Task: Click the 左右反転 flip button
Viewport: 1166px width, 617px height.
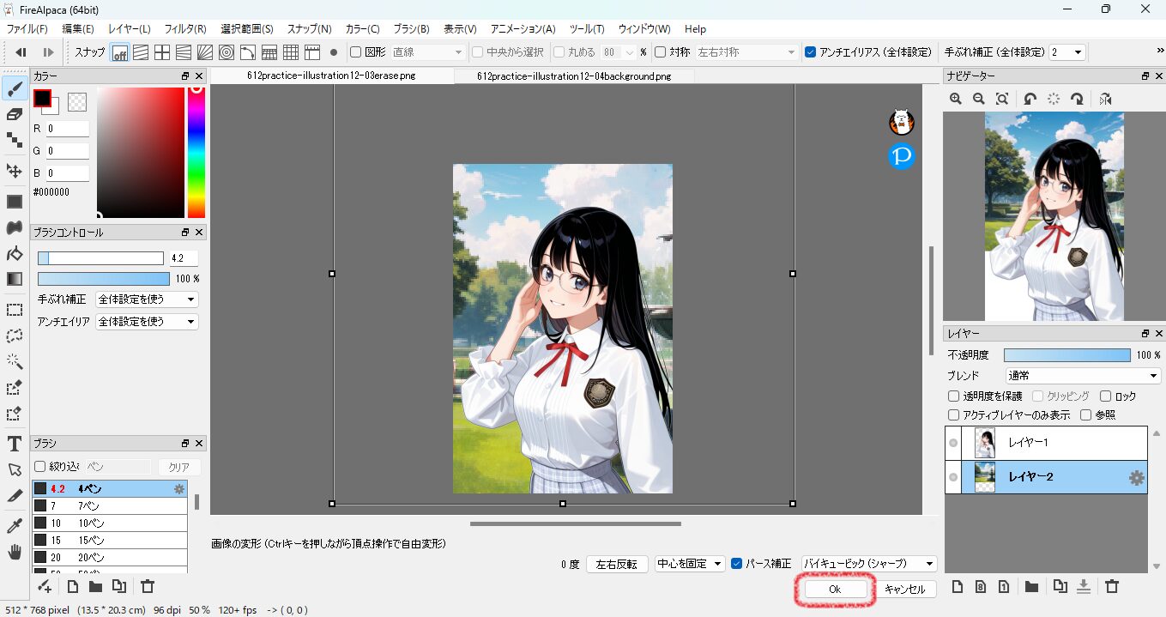Action: click(616, 564)
